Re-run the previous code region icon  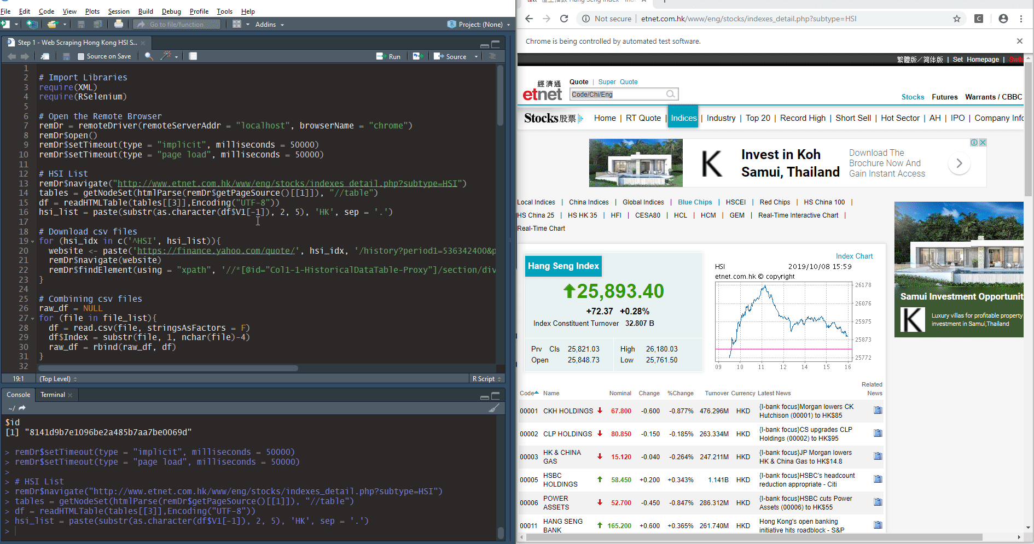[x=417, y=56]
